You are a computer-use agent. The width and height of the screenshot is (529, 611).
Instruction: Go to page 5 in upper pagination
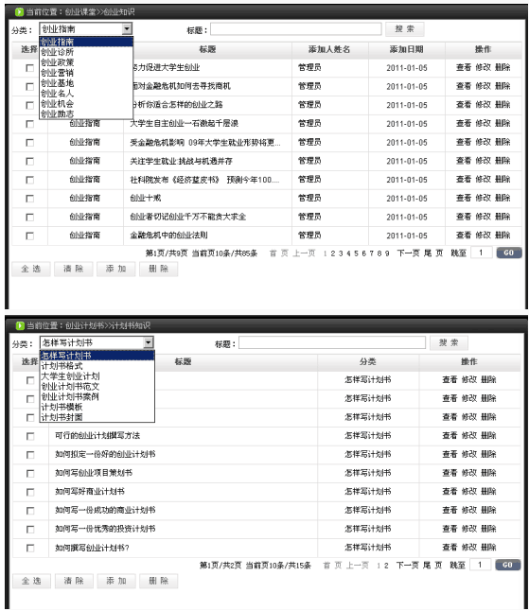356,253
